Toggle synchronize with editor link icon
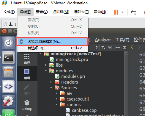Image resolution: width=145 pixels, height=116 pixels. 110,47
